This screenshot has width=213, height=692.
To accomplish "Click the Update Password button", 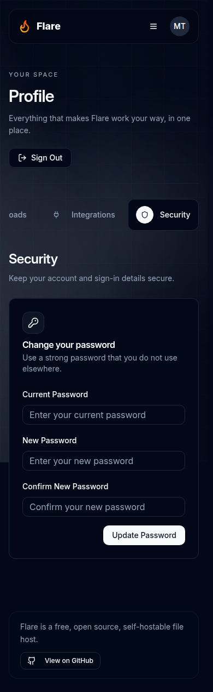I will point(144,535).
